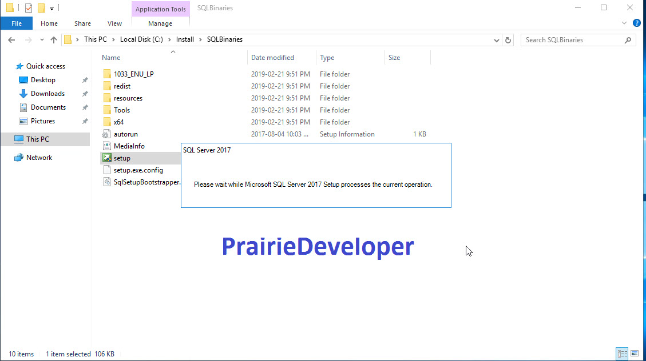The height and width of the screenshot is (361, 646).
Task: Select Desktop in the navigation pane
Action: click(43, 80)
